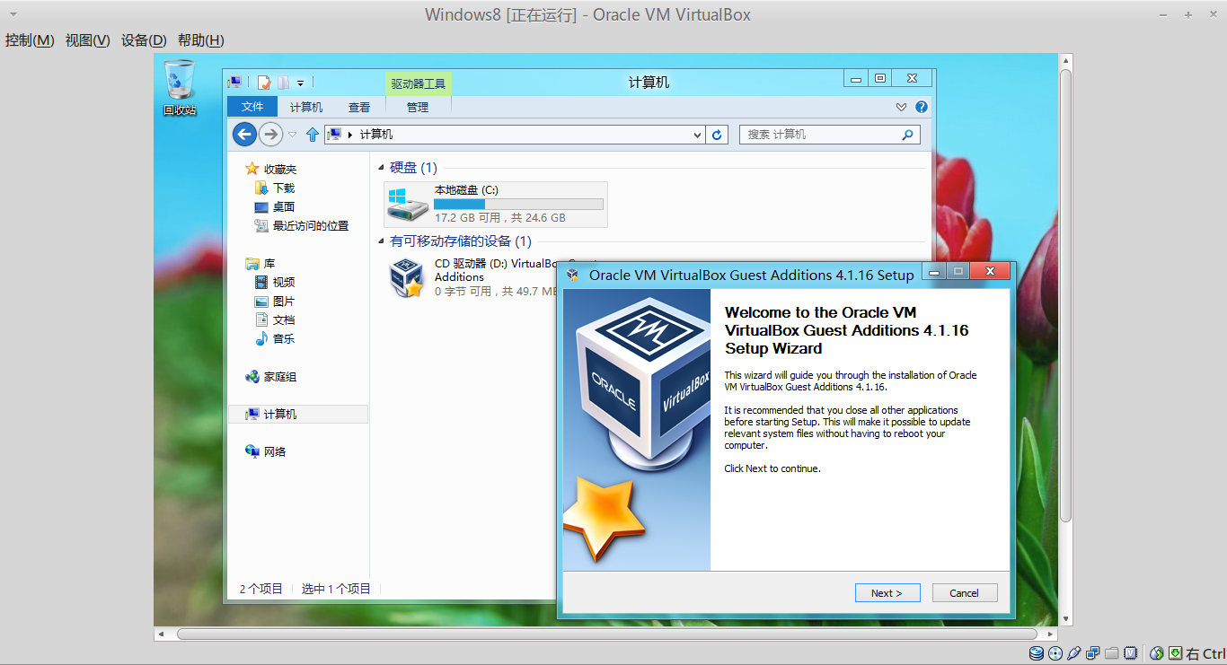Viewport: 1227px width, 665px height.
Task: Click the hard disk activity status icon
Action: pos(1036,653)
